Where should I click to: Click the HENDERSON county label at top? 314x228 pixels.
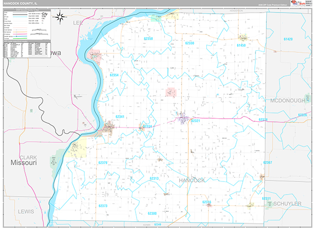tap(237, 10)
